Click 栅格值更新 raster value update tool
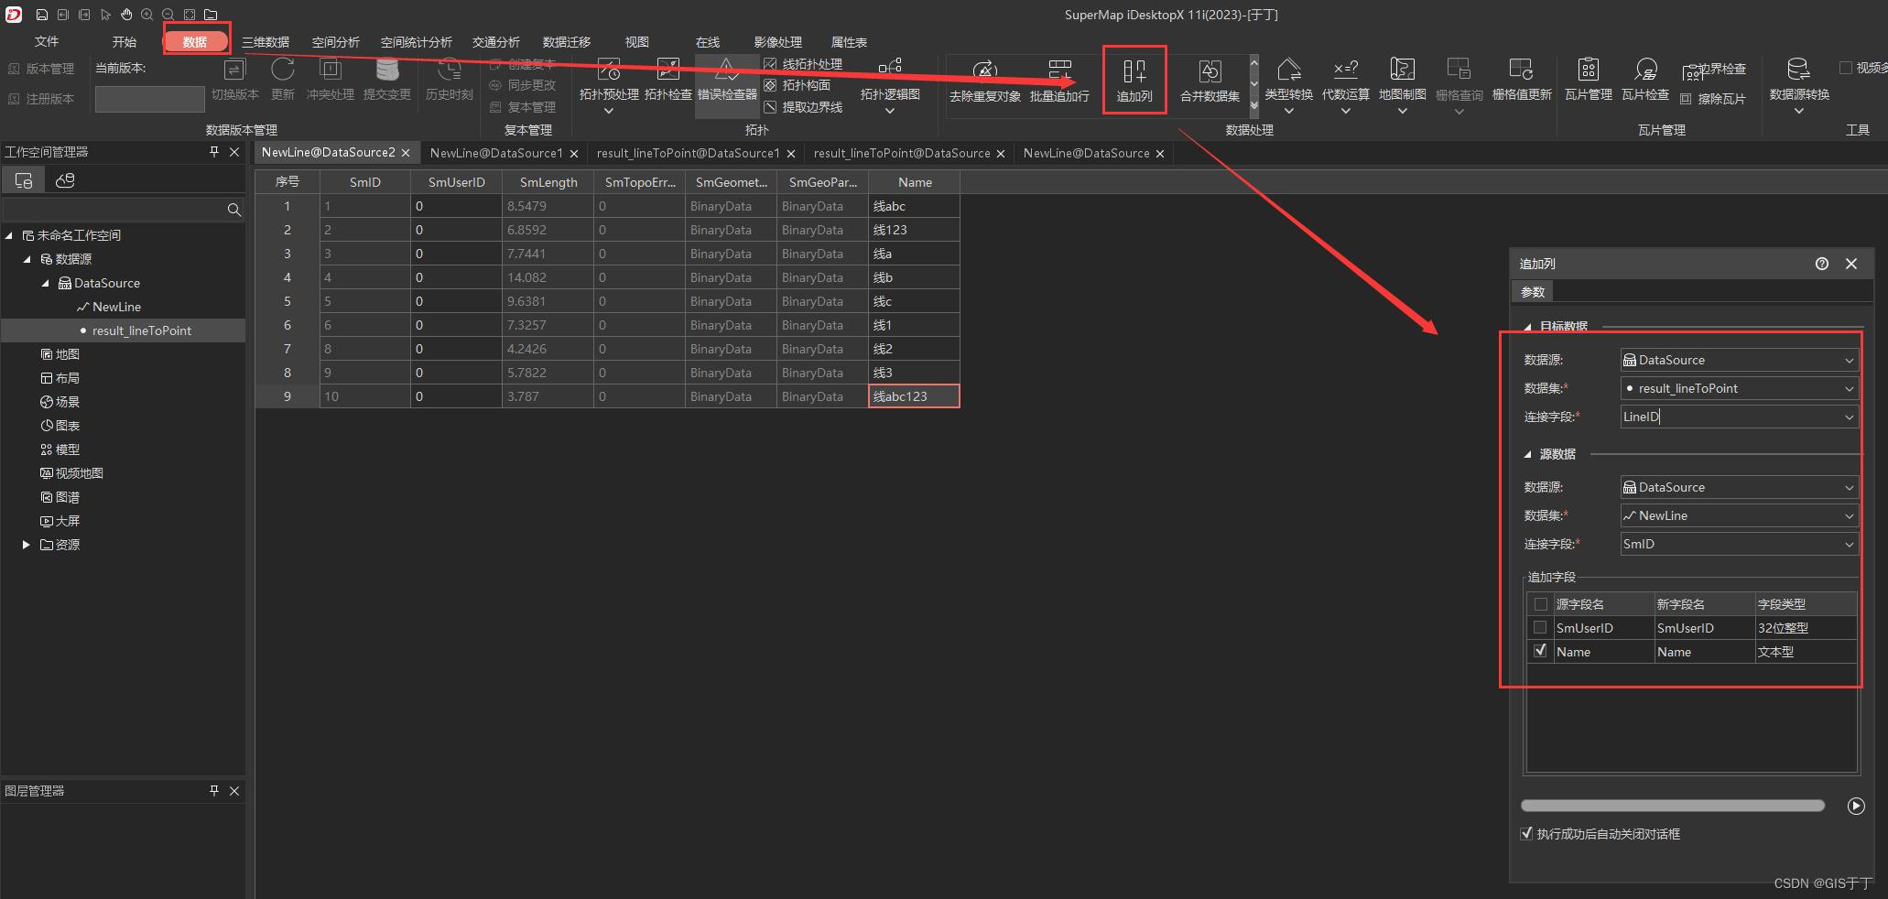Image resolution: width=1888 pixels, height=899 pixels. pyautogui.click(x=1522, y=80)
